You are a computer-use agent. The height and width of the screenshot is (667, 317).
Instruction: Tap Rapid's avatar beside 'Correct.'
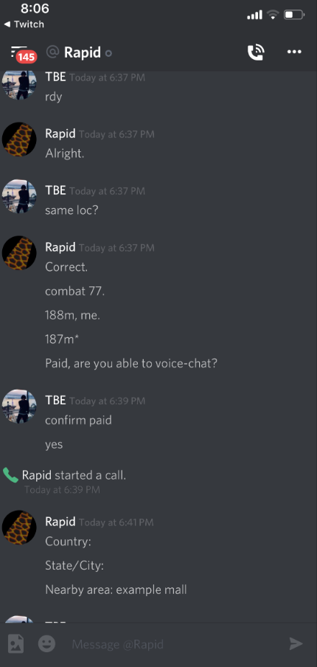[x=19, y=252]
